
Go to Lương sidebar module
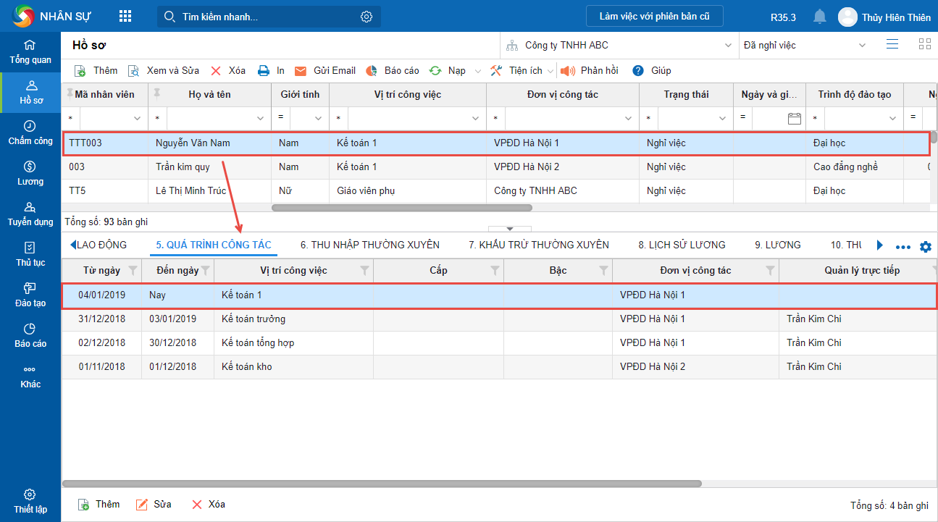[30, 173]
